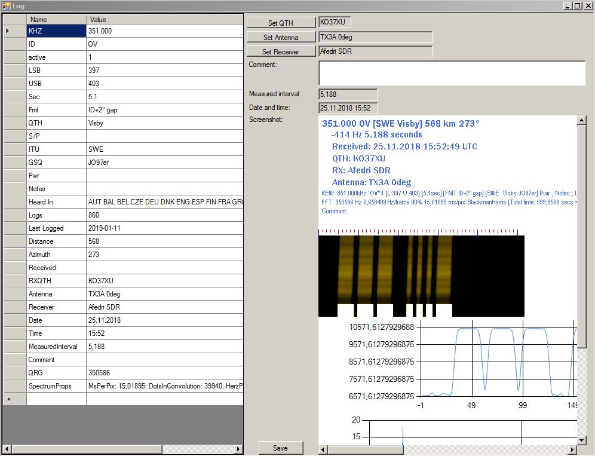The height and width of the screenshot is (456, 595).
Task: Click the Date and time field
Action: click(x=348, y=108)
